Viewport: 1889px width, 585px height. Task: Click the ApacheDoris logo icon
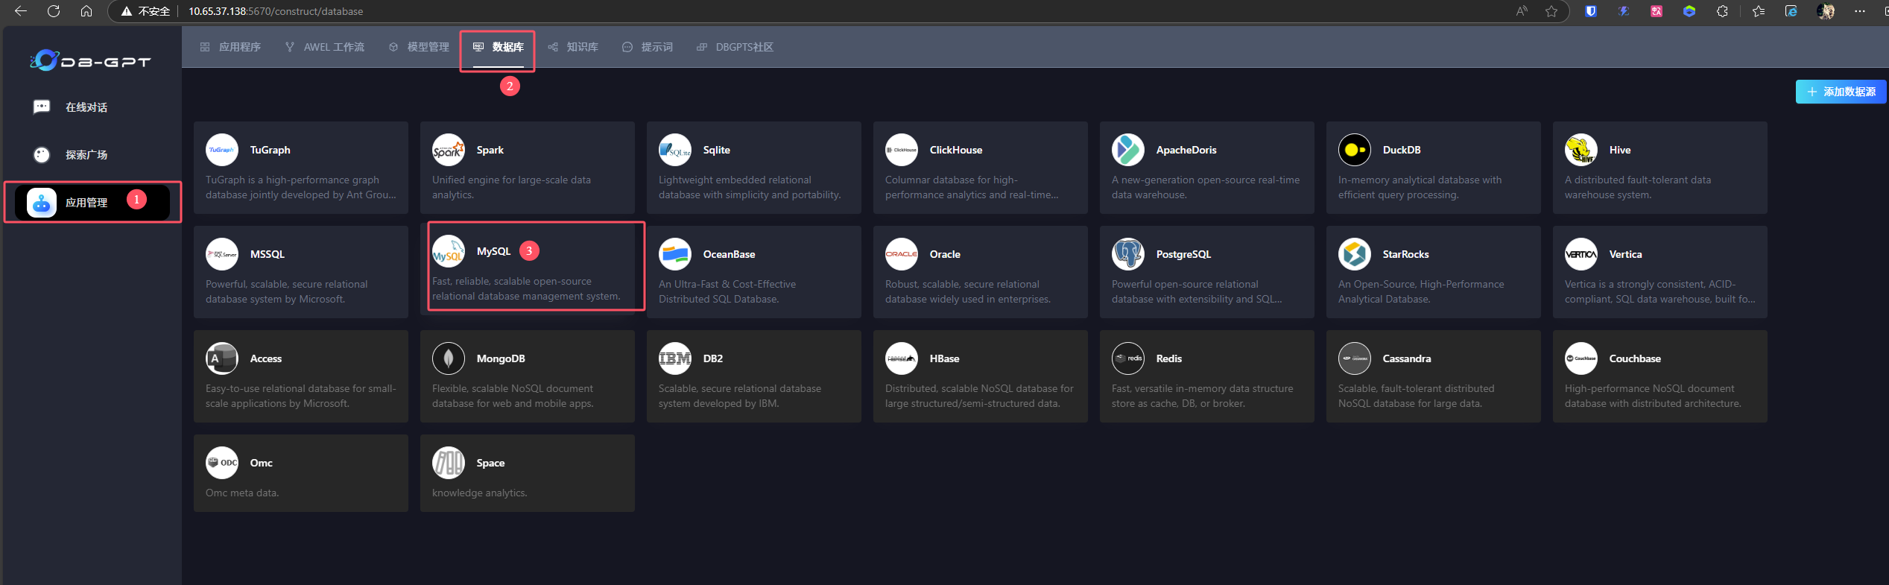1128,150
